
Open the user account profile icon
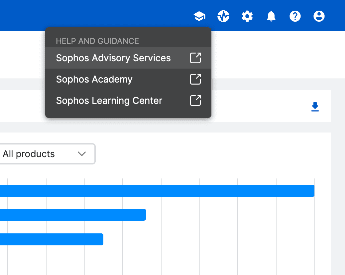pyautogui.click(x=319, y=16)
